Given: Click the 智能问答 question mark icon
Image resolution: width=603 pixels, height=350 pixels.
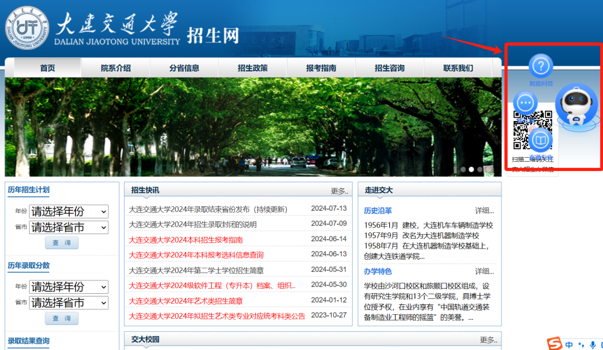Looking at the screenshot, I should click(x=540, y=66).
